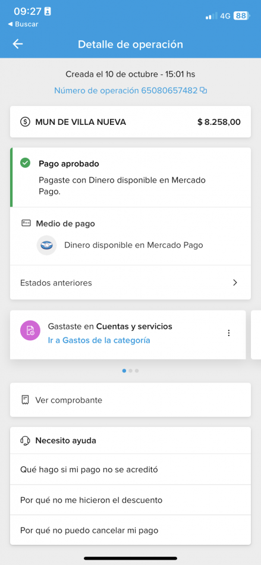Tap the back arrow in header
The height and width of the screenshot is (565, 261).
[18, 44]
